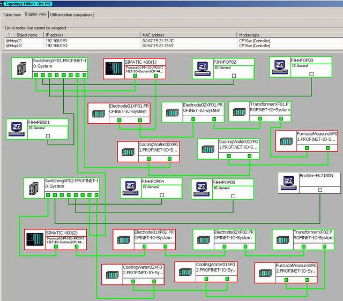
Task: Click the right port of SIMATIC 400(2)
Action: [x=77, y=246]
